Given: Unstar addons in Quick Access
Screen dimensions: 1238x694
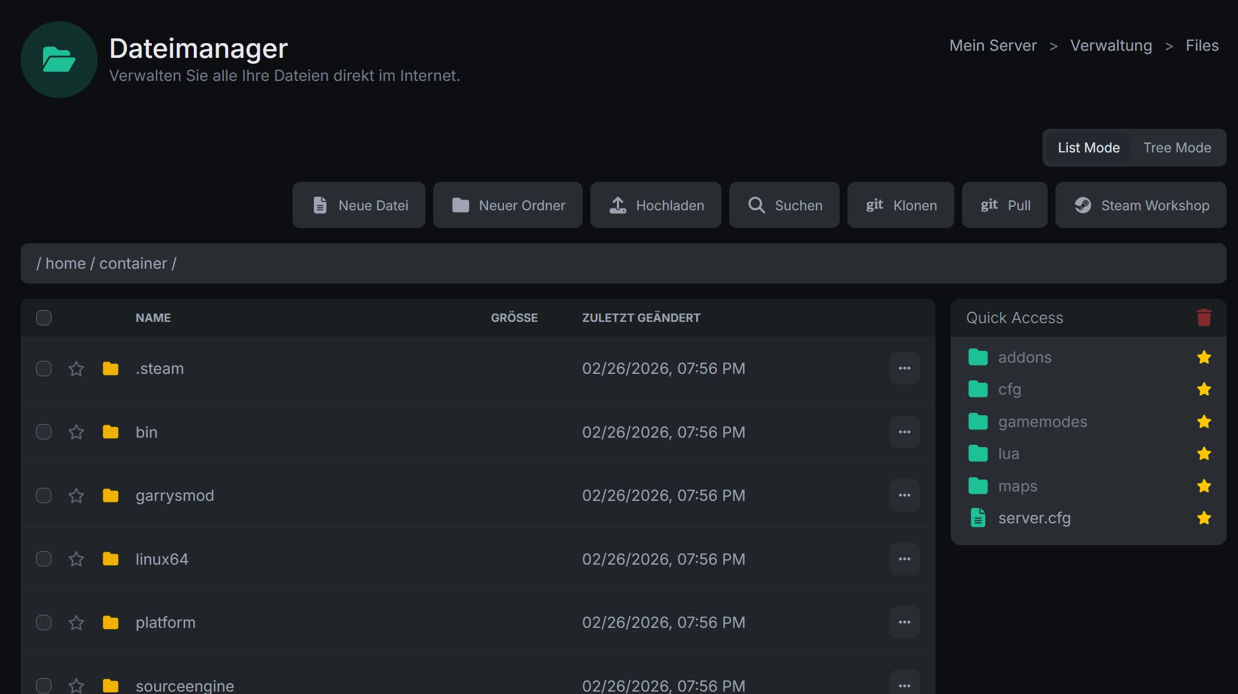Looking at the screenshot, I should click(1204, 357).
